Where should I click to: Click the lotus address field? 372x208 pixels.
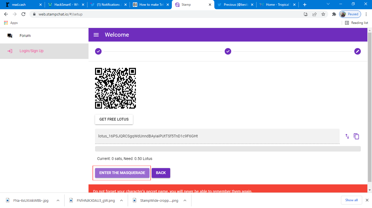tap(217, 136)
